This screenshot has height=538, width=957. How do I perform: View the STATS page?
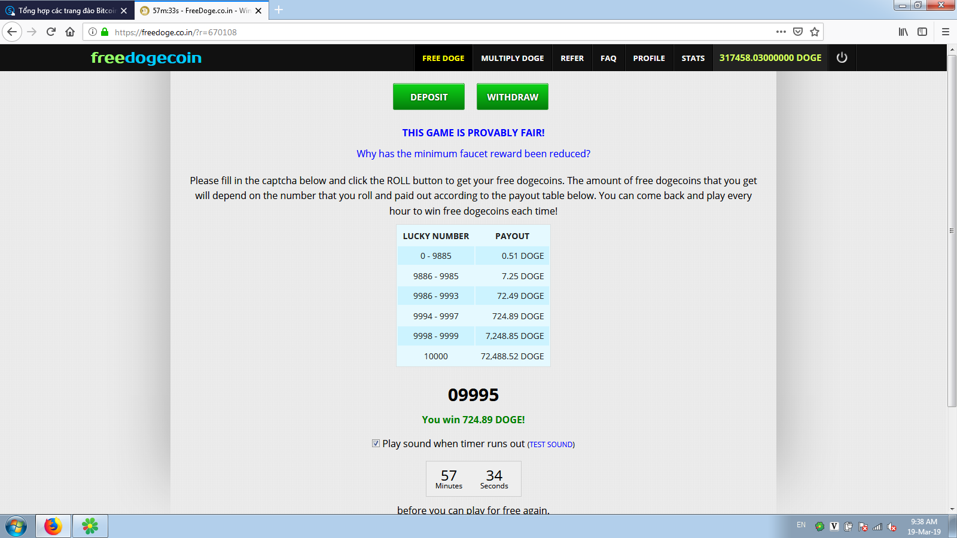click(693, 58)
